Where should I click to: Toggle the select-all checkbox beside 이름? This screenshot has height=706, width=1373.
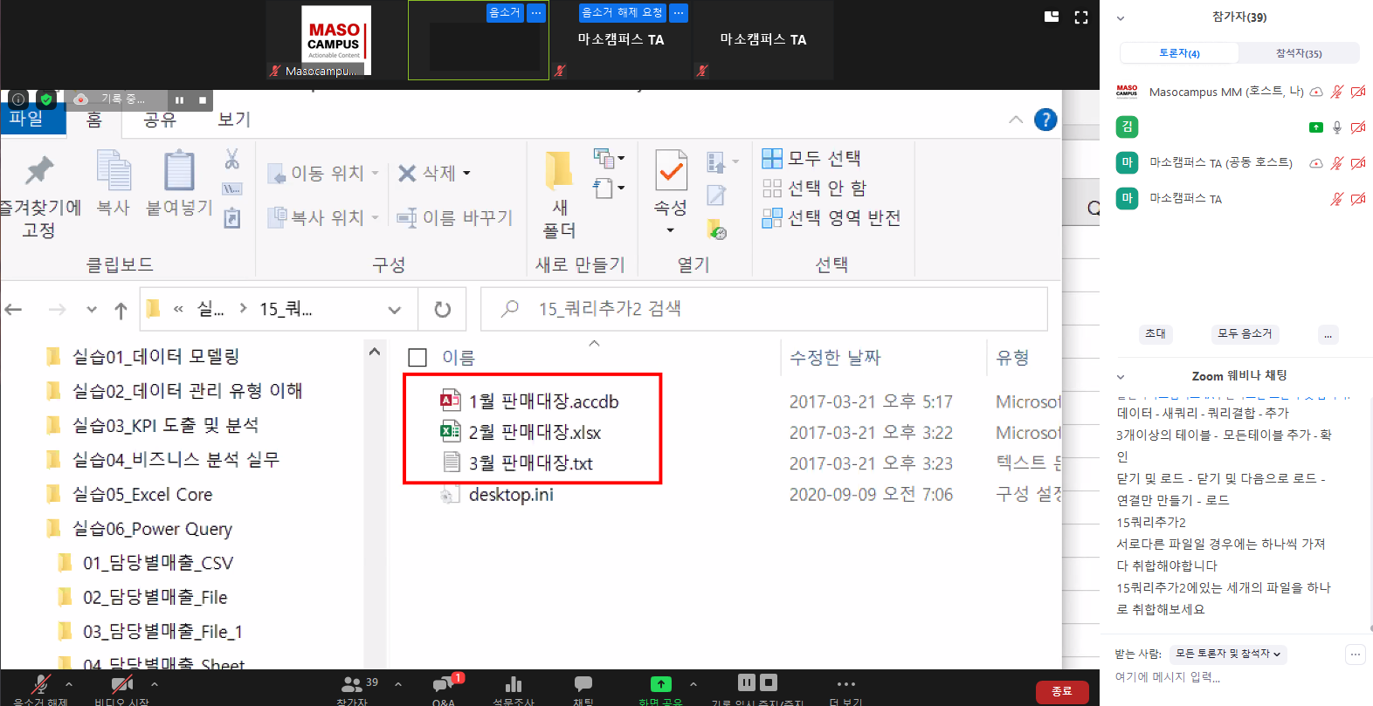coord(417,358)
